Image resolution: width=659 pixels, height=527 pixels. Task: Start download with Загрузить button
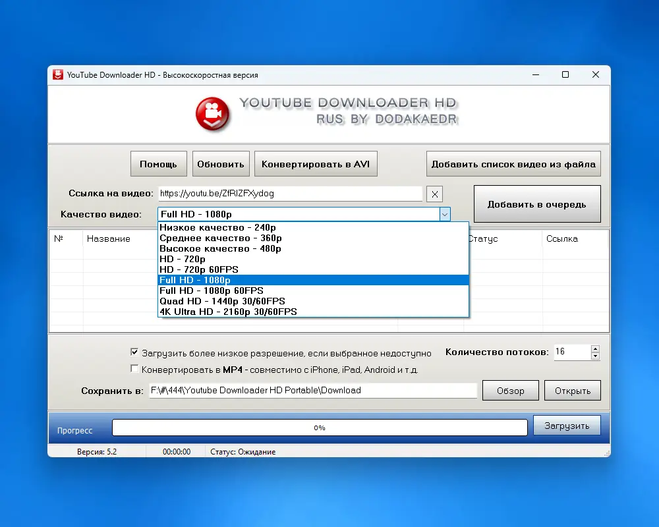click(567, 426)
